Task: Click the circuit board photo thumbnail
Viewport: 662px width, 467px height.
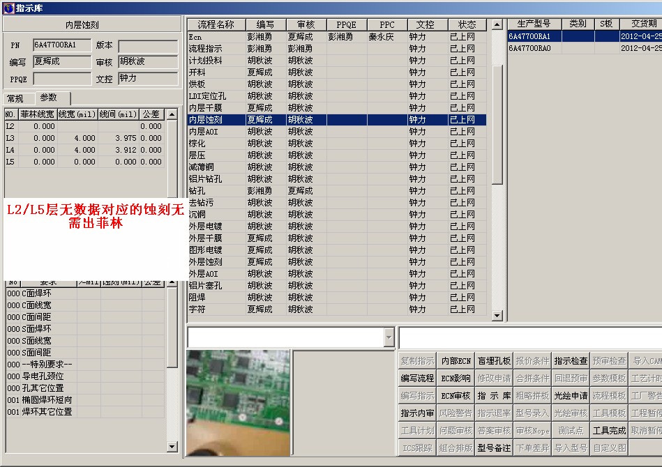Action: click(238, 402)
